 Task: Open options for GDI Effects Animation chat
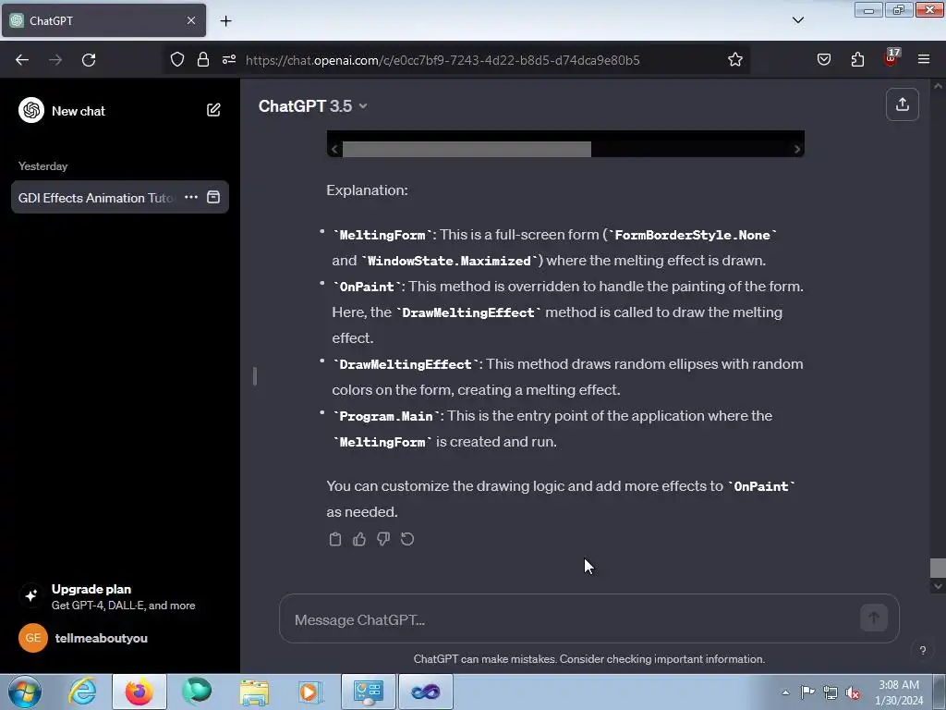point(191,197)
